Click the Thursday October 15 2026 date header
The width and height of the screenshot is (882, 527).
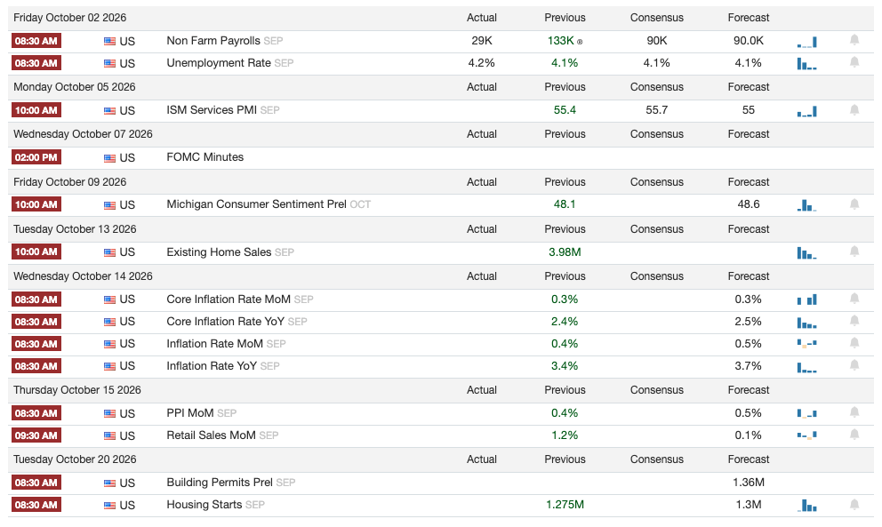coord(77,390)
